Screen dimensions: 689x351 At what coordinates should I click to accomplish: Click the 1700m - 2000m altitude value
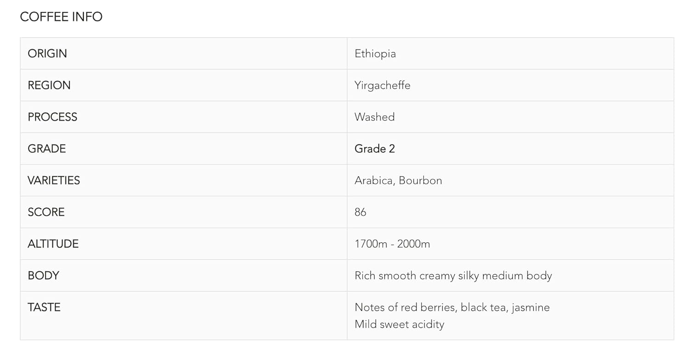tap(392, 244)
